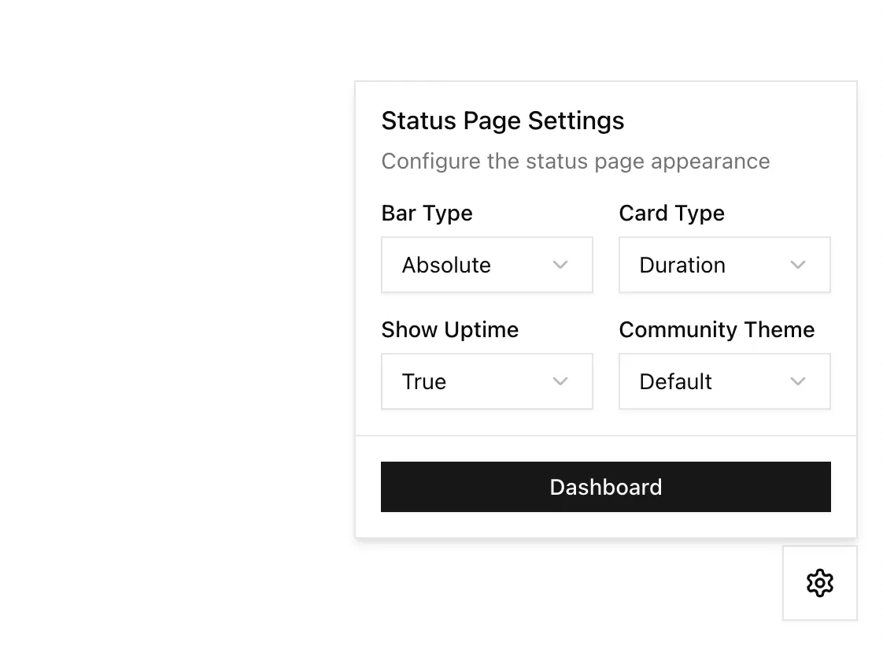Image resolution: width=883 pixels, height=646 pixels.
Task: Select the Duration value in Card Type
Action: 682,265
